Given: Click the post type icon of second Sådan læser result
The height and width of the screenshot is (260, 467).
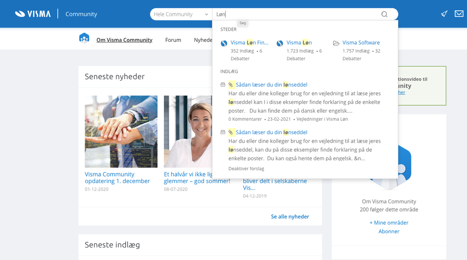Looking at the screenshot, I should (223, 132).
